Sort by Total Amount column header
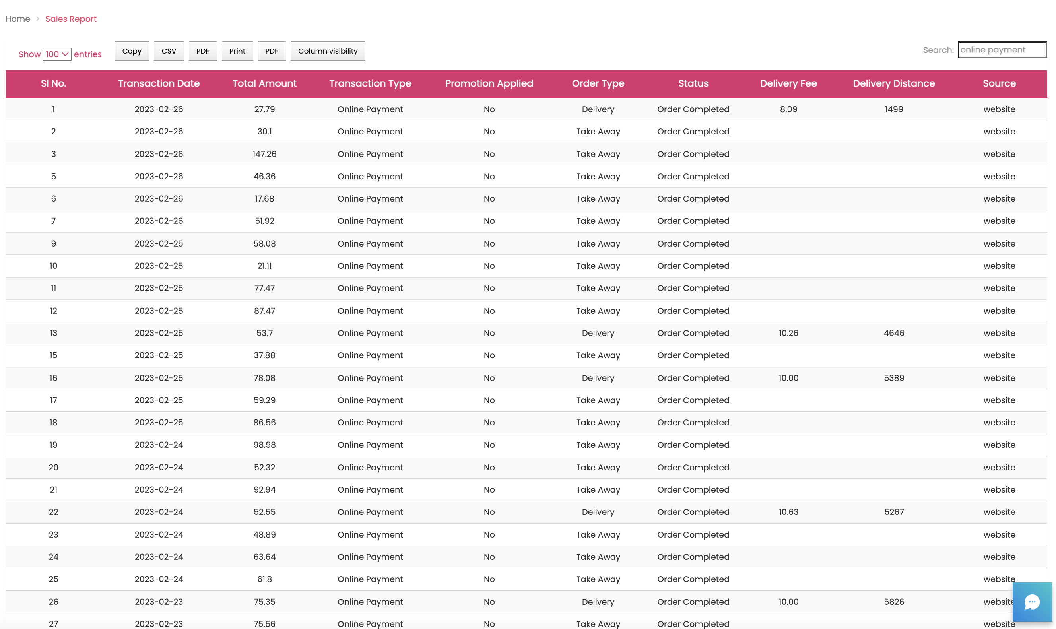This screenshot has height=629, width=1056. 264,83
